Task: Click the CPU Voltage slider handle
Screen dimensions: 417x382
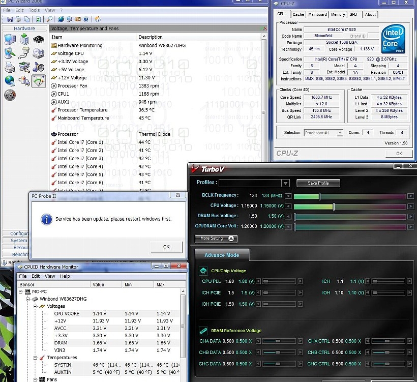Action: [334, 206]
